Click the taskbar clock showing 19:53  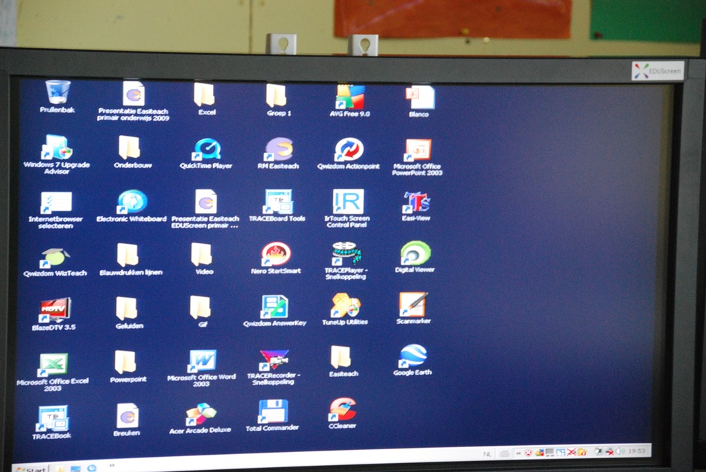coord(636,451)
